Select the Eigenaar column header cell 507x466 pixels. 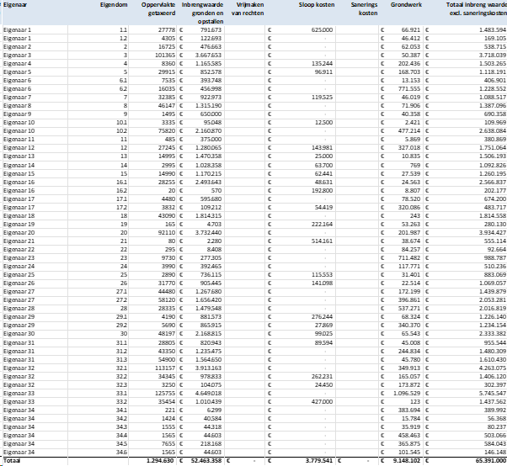pyautogui.click(x=35, y=13)
